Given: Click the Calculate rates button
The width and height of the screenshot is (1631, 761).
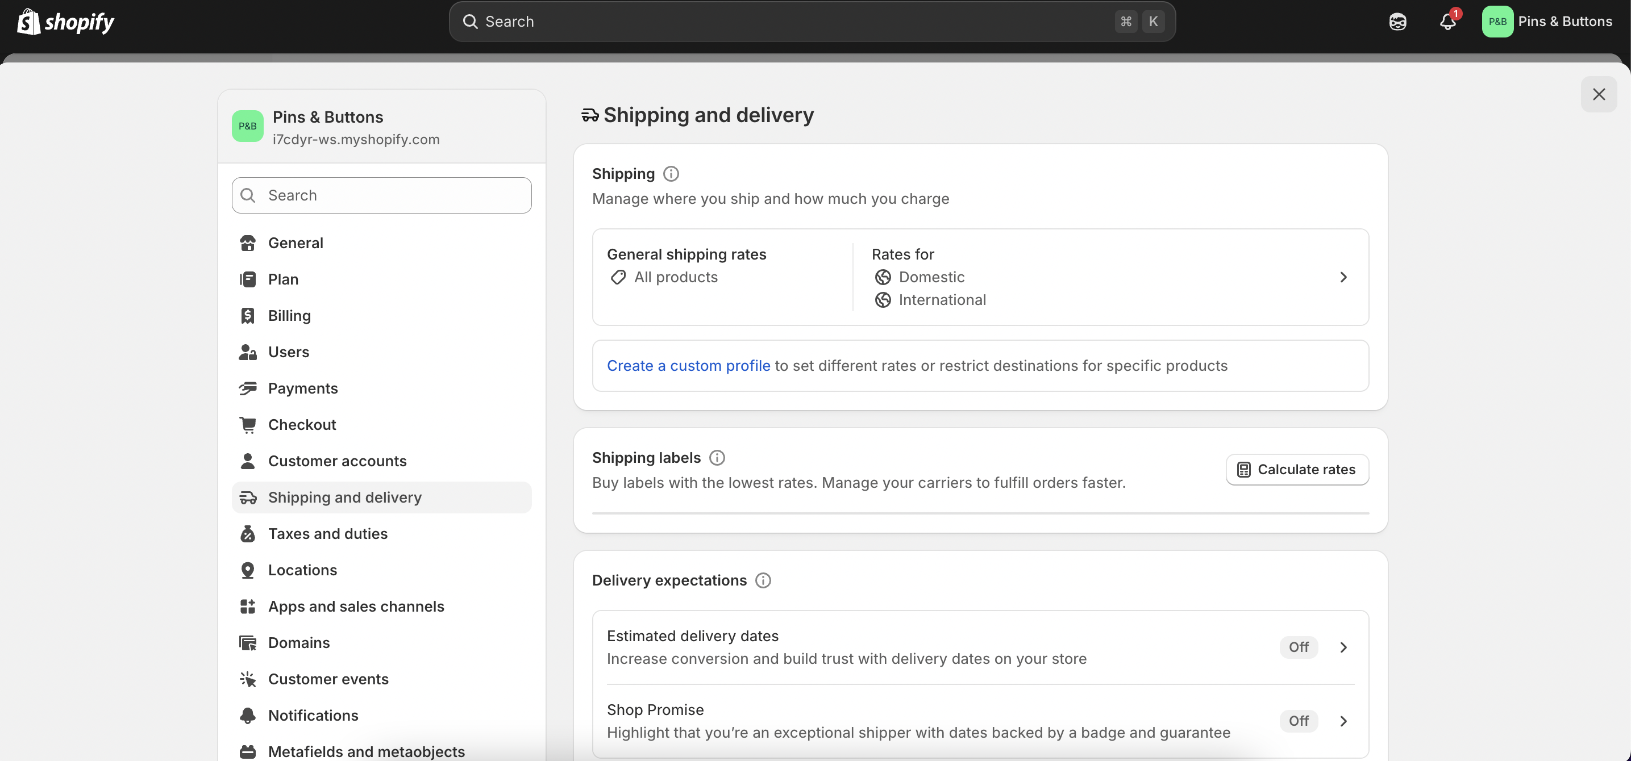Looking at the screenshot, I should tap(1297, 470).
